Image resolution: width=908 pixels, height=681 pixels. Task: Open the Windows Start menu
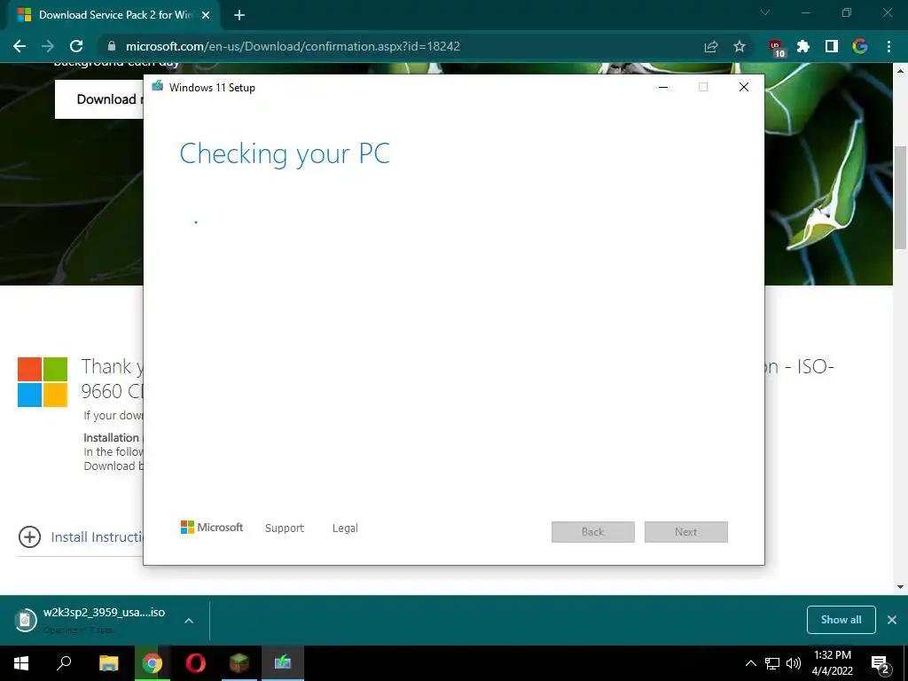pyautogui.click(x=21, y=663)
